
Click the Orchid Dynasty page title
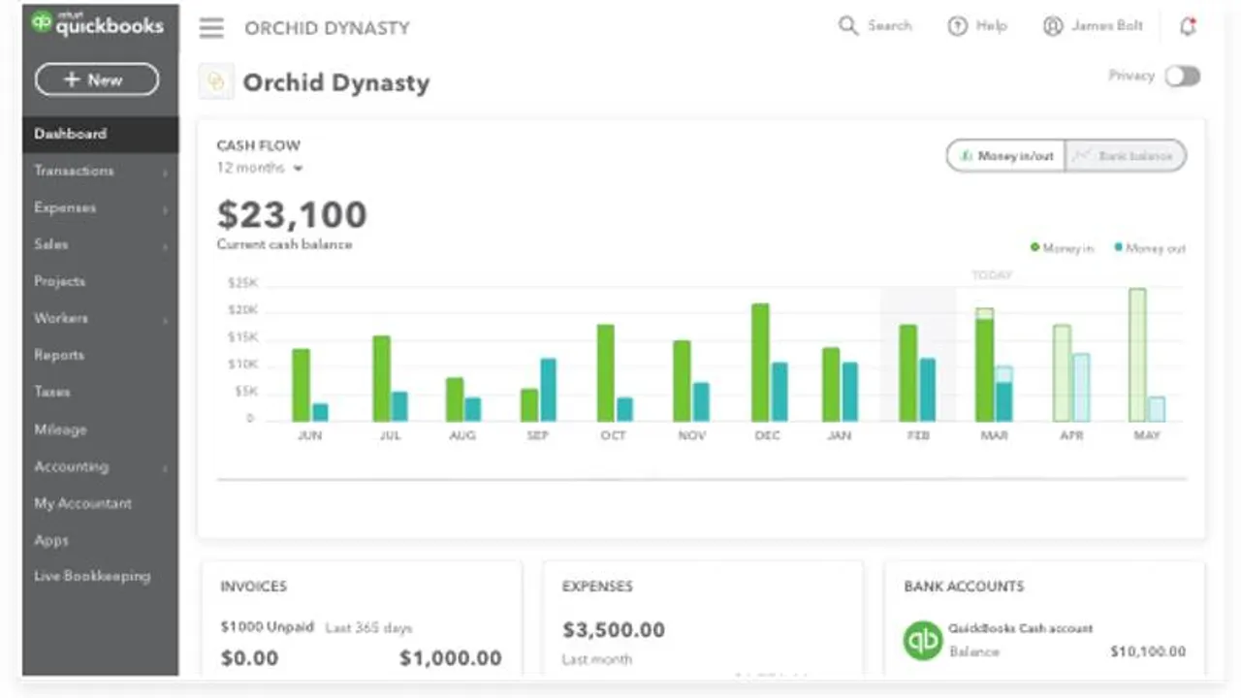click(x=335, y=82)
